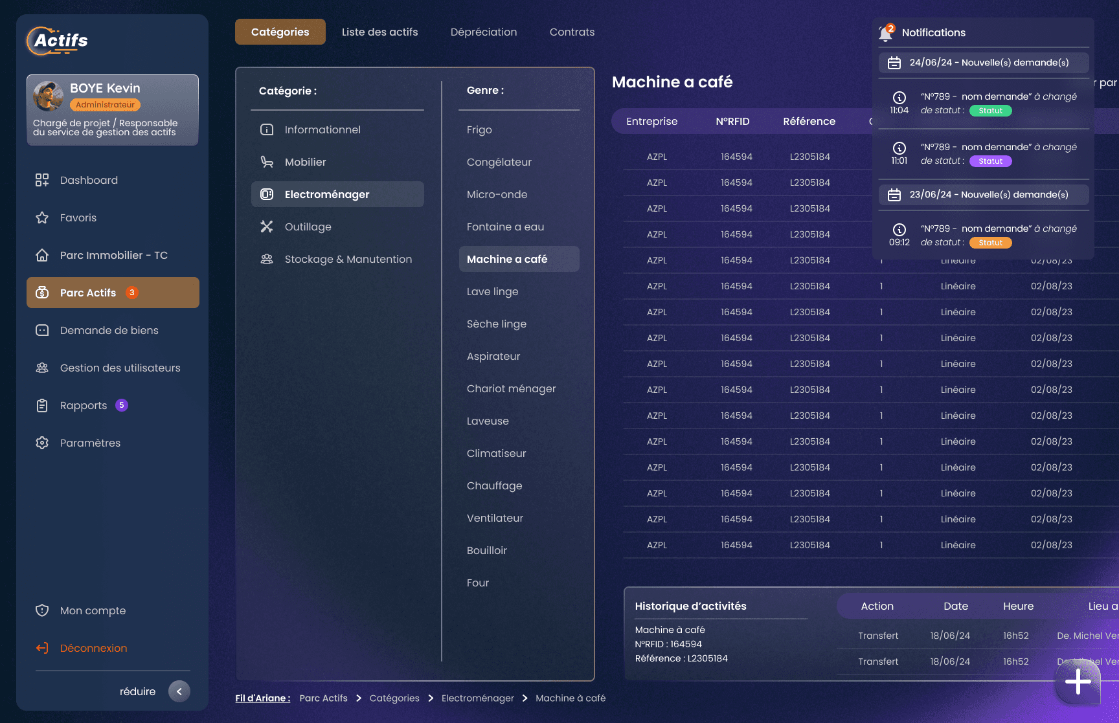Screen dimensions: 1119x723
Task: Select the Favoris star icon
Action: tap(42, 217)
